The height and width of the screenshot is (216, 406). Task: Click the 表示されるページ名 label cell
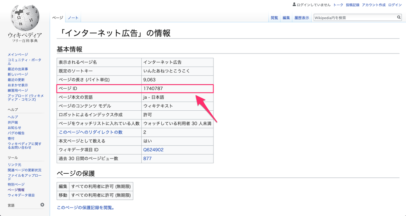coord(99,62)
